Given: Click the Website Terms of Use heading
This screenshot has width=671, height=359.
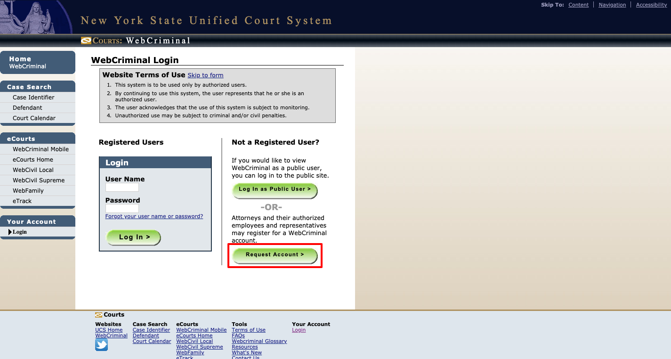Looking at the screenshot, I should coord(144,75).
